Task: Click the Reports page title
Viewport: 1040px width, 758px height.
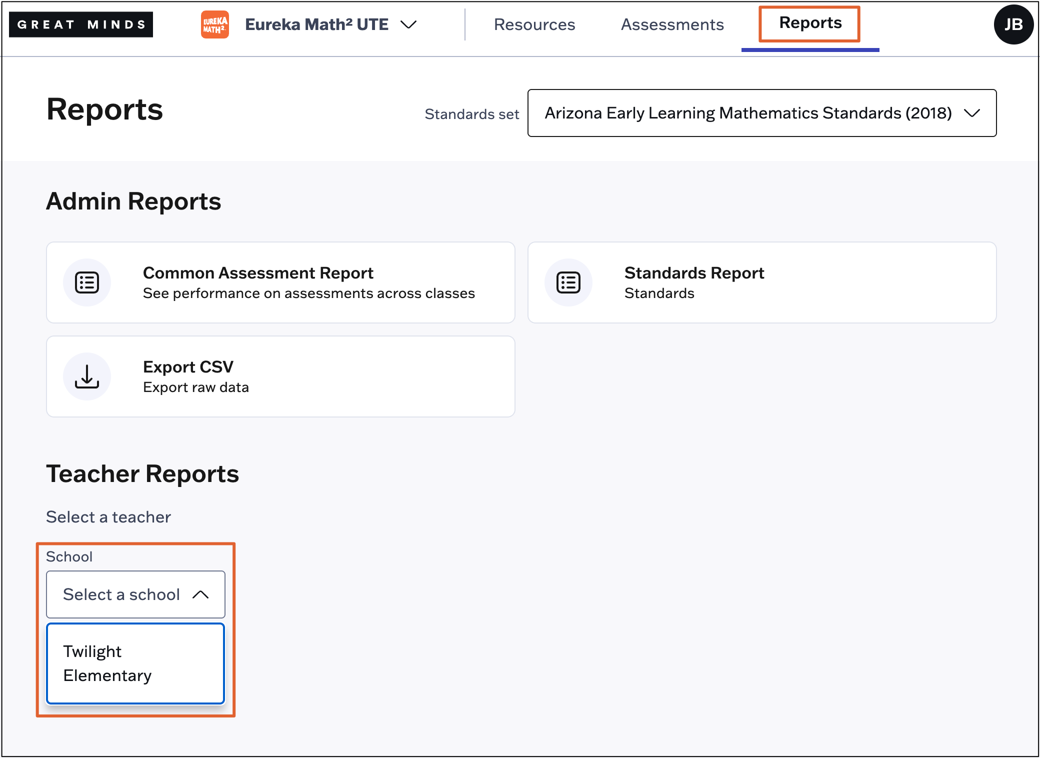Action: coord(104,109)
